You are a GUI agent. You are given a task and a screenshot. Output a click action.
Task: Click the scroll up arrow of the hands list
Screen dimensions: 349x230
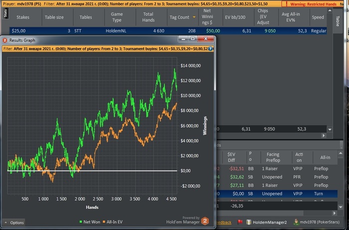tap(341, 153)
